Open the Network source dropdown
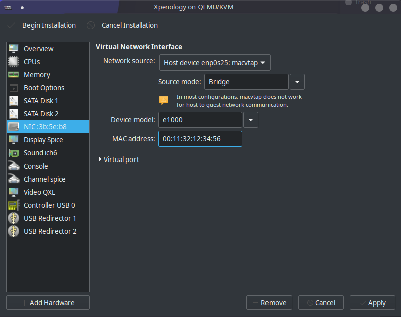401x317 pixels. coord(215,62)
